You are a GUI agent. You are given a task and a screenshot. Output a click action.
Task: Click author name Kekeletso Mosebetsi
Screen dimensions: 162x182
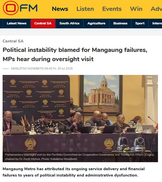click(x=27, y=69)
